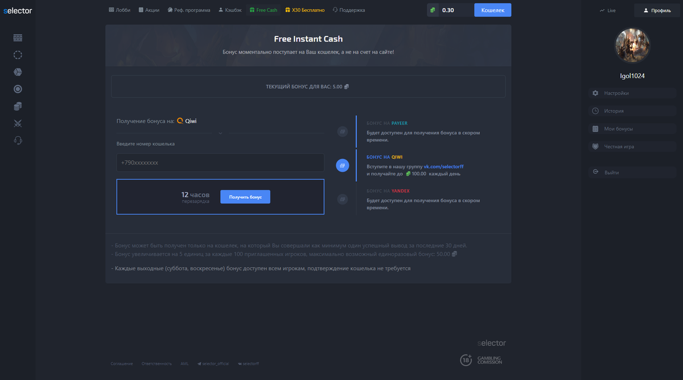683x380 pixels.
Task: Click the БОНУС НА YANDEX heading
Action: (388, 191)
